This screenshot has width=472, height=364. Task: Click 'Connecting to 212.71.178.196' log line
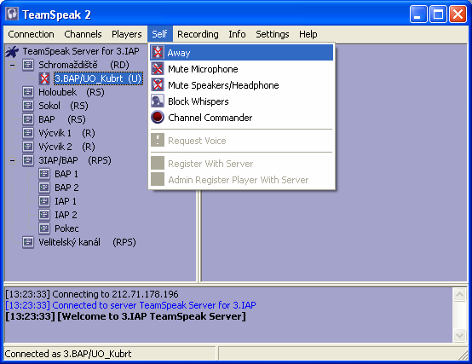[92, 294]
